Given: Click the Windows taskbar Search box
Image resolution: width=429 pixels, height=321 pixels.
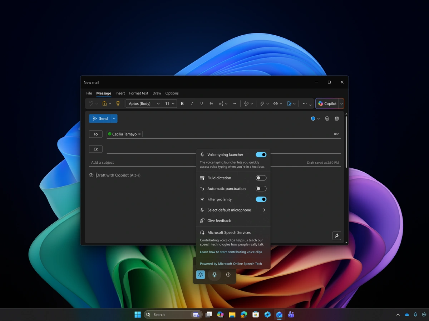Looking at the screenshot, I should point(173,315).
